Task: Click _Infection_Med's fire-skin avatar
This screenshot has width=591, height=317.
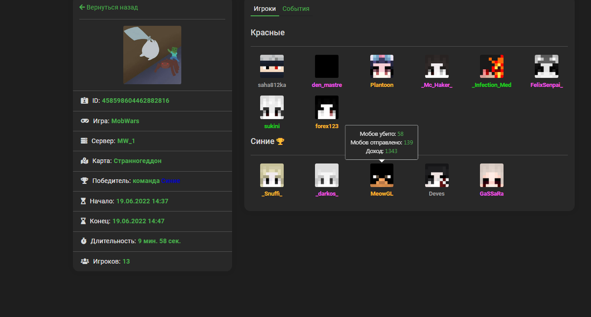Action: pos(492,66)
